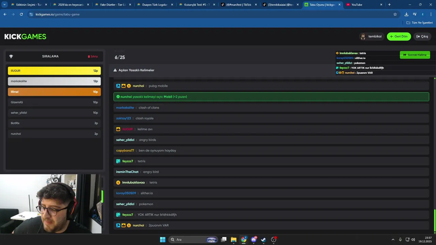Click the taskbar Ara search box
This screenshot has width=436, height=245.
193,240
